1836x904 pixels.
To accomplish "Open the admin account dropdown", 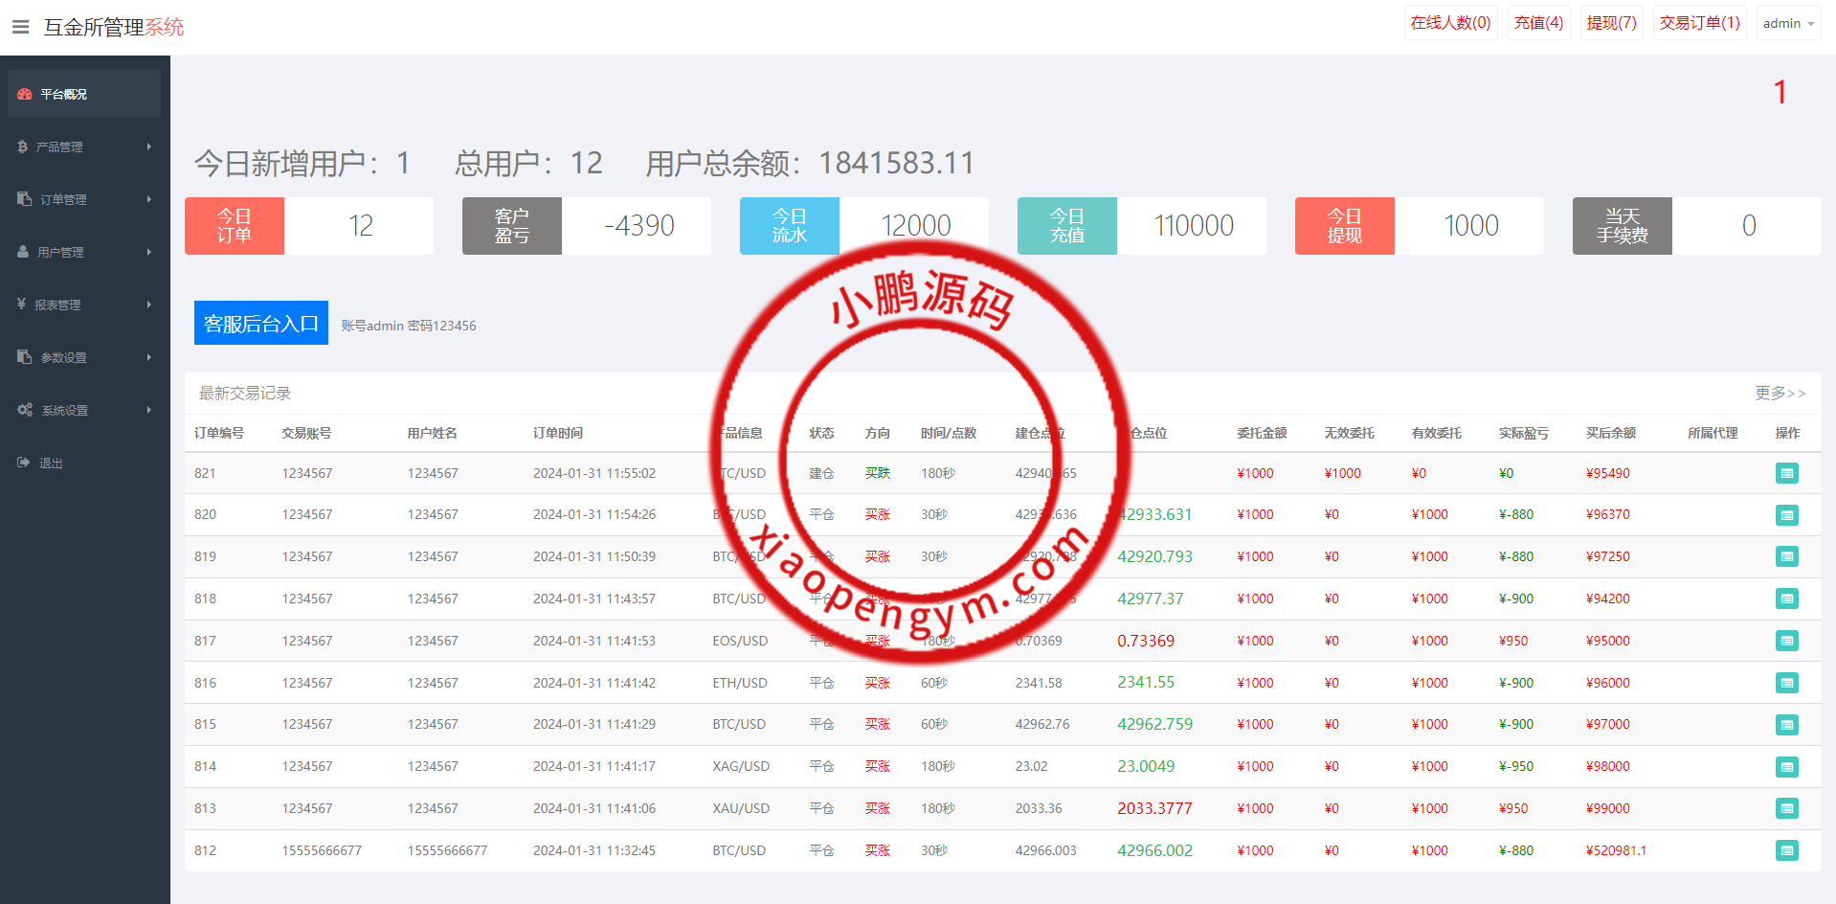I will [x=1788, y=23].
